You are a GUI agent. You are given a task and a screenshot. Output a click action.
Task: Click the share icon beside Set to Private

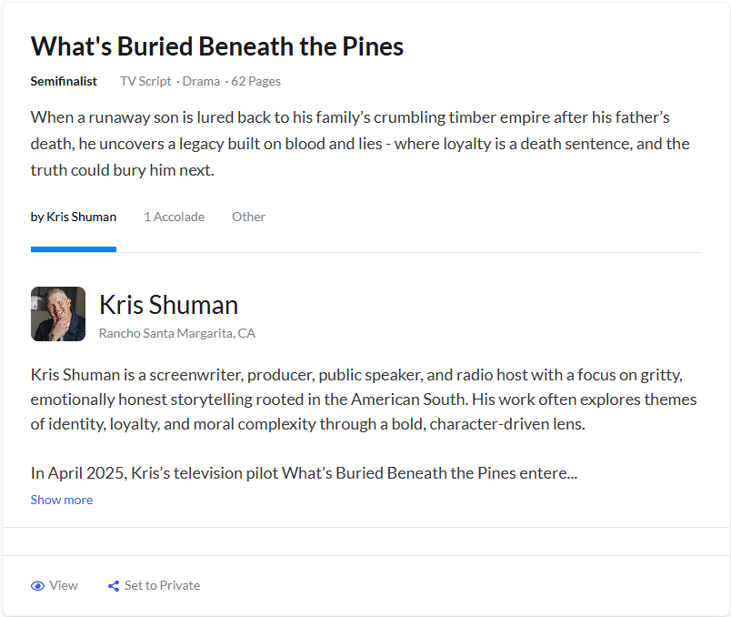click(114, 586)
